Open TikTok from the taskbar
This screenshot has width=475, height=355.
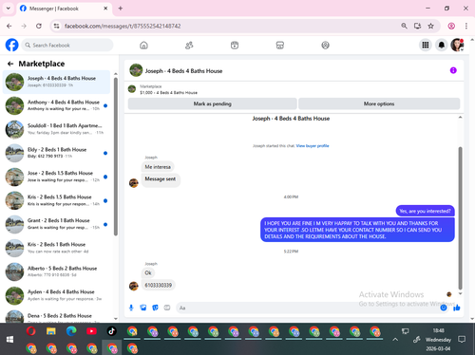click(x=111, y=331)
